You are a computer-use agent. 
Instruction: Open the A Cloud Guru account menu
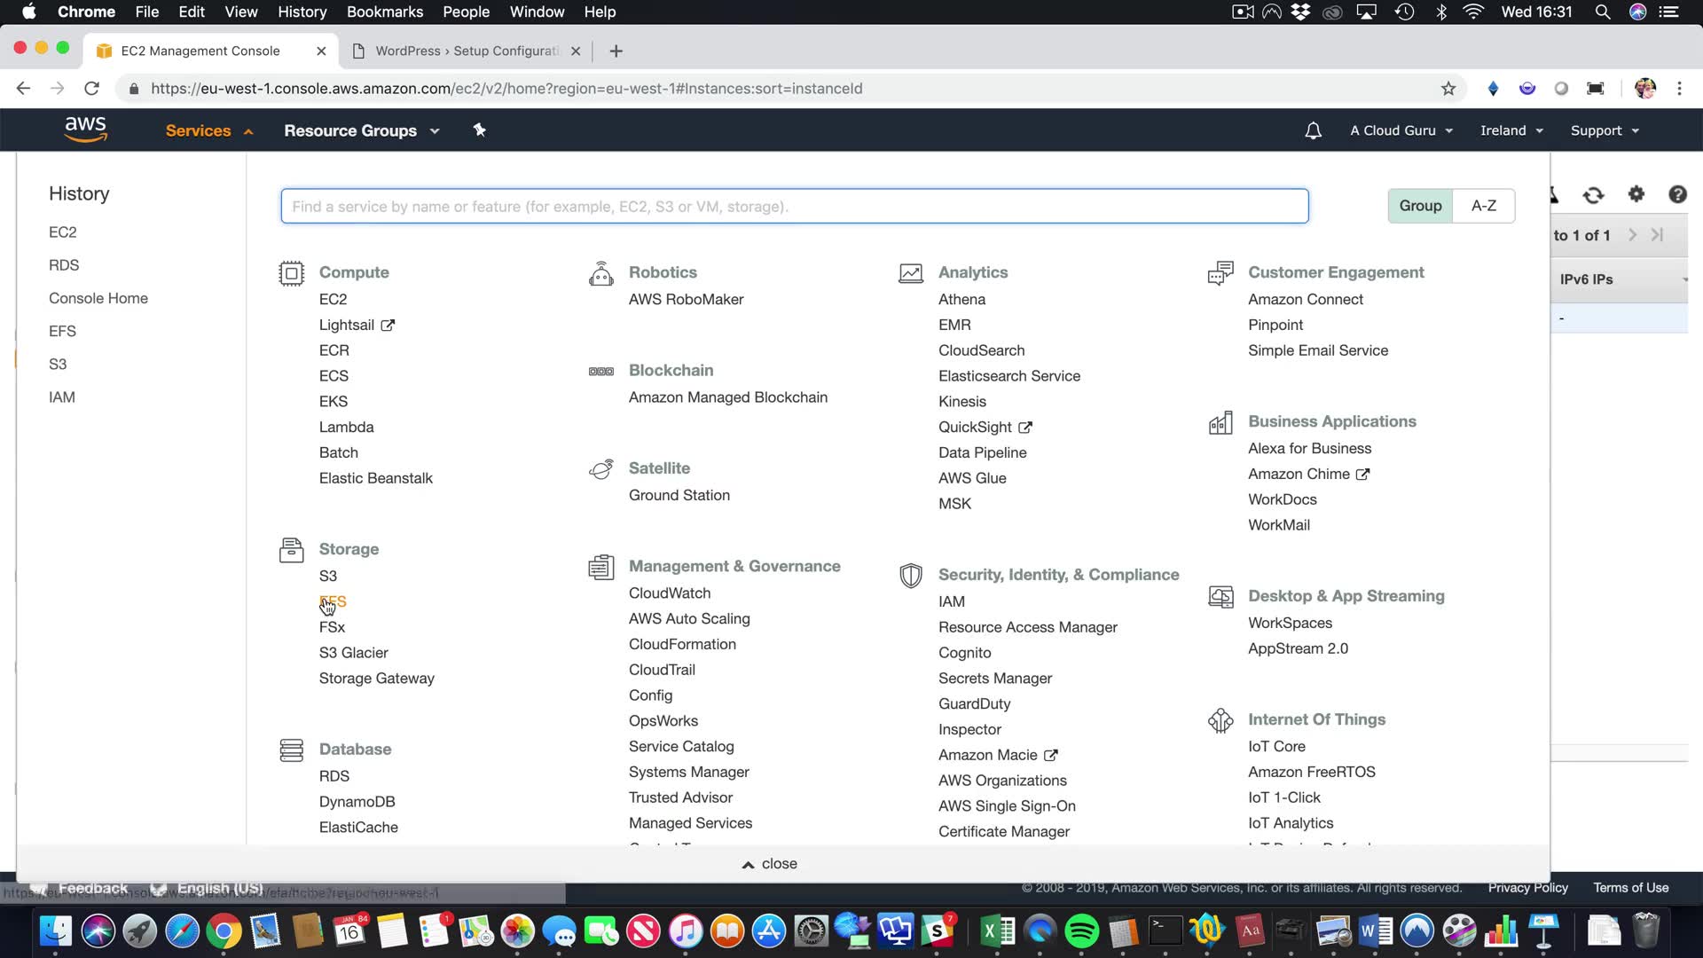[x=1401, y=130]
